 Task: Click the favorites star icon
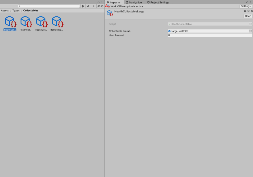93,6
